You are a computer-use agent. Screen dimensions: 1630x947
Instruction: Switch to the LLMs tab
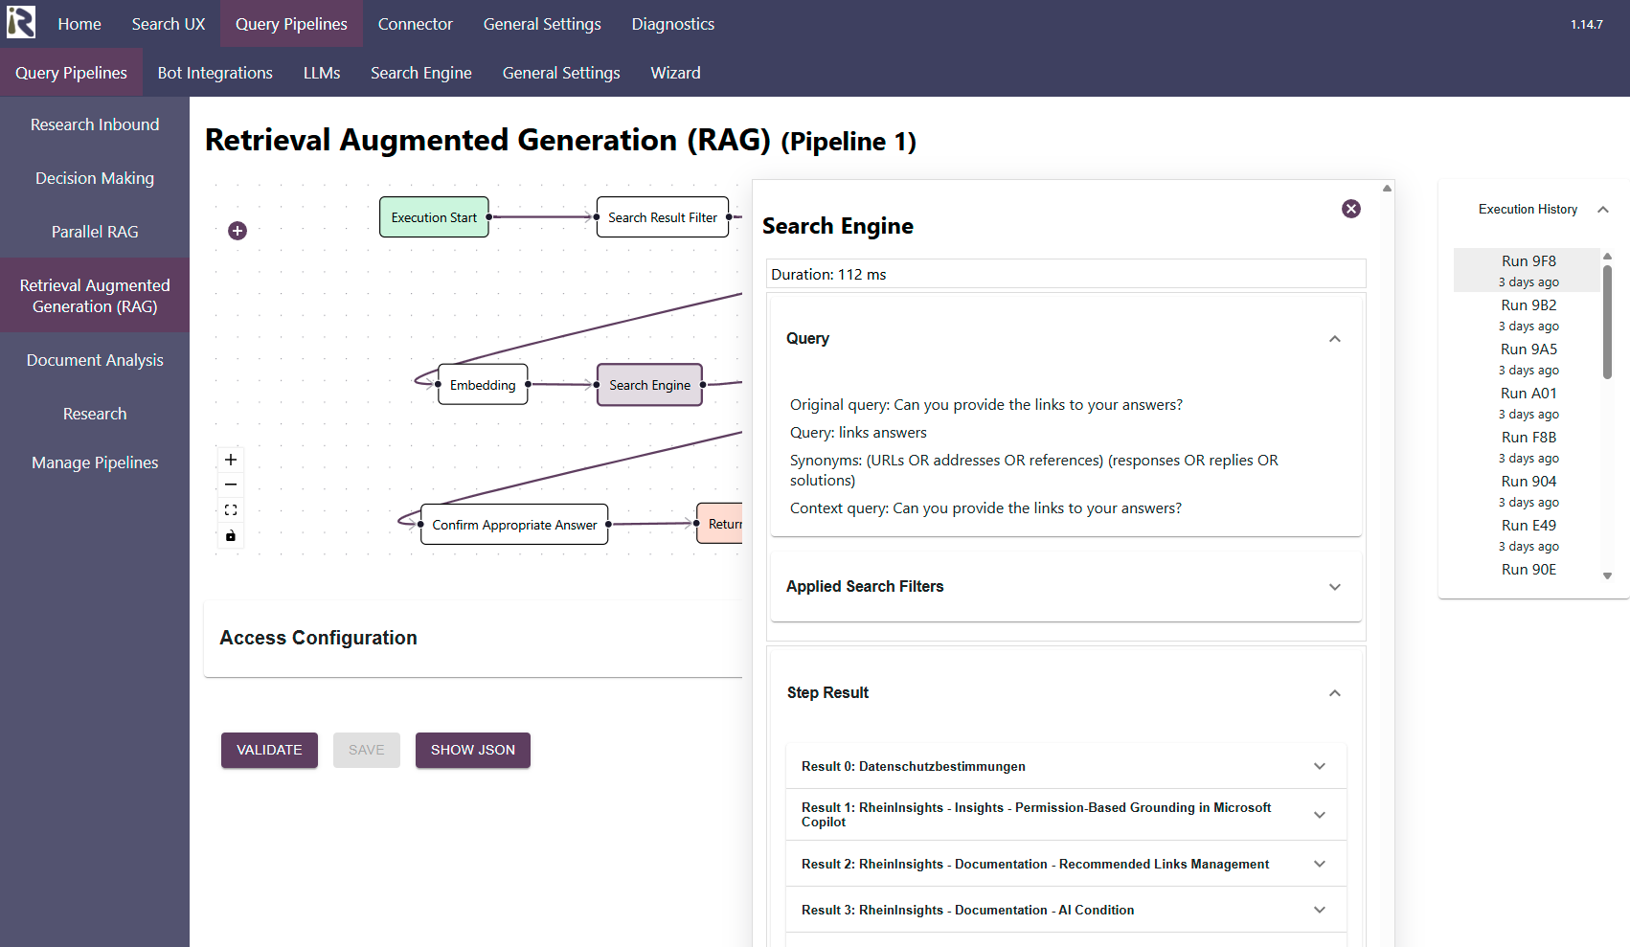(322, 73)
